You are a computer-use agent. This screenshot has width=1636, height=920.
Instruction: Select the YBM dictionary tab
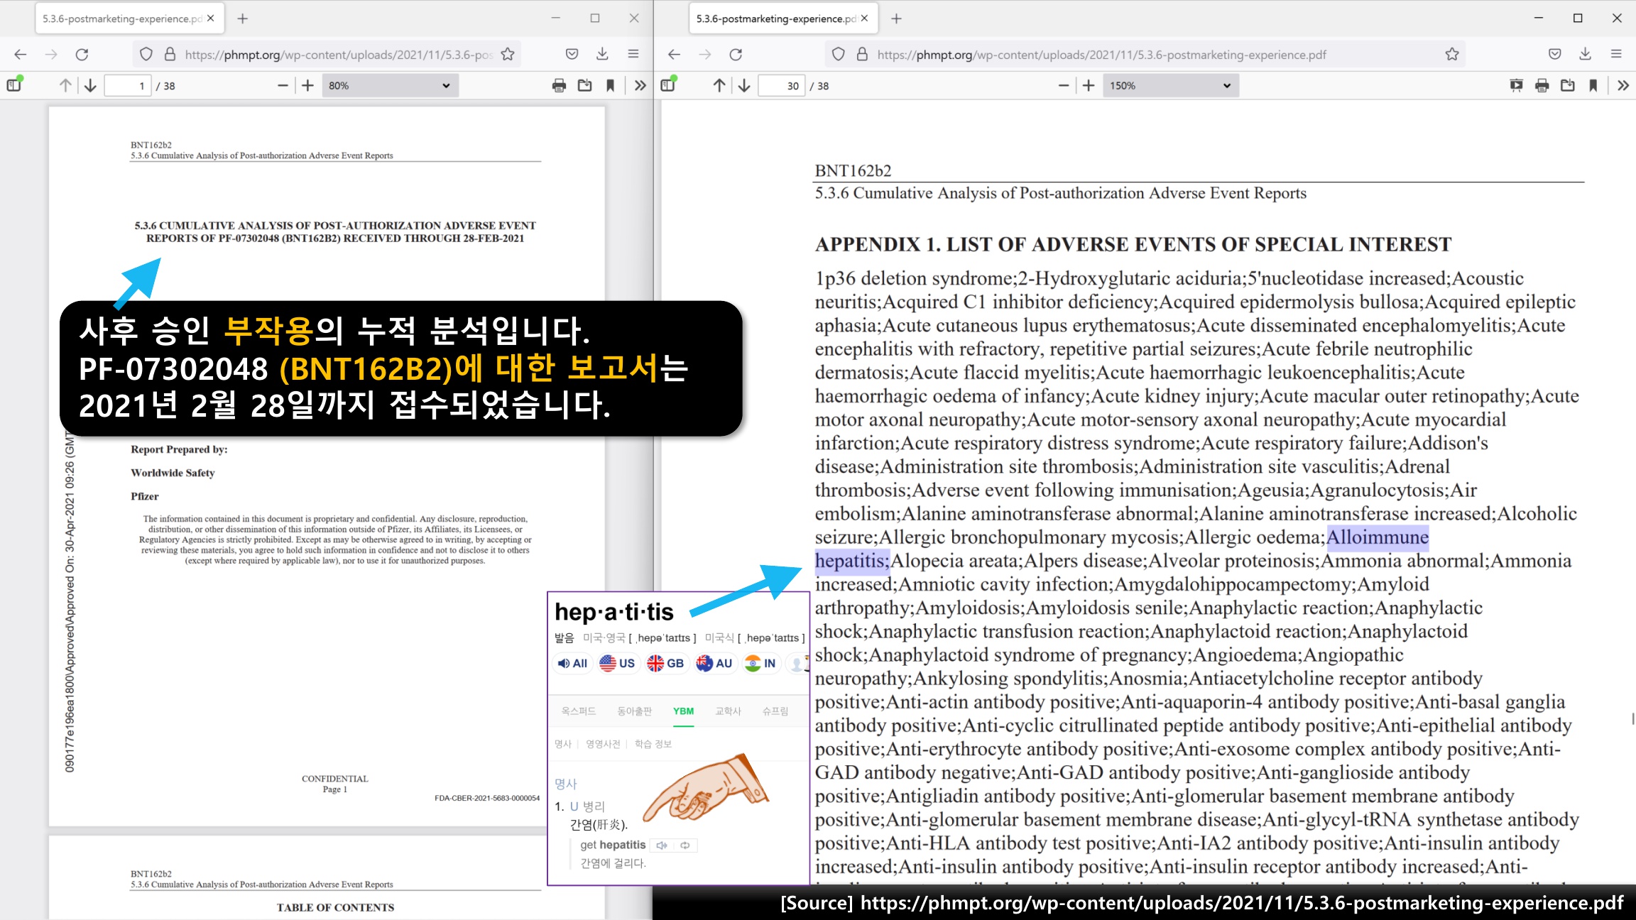tap(683, 711)
